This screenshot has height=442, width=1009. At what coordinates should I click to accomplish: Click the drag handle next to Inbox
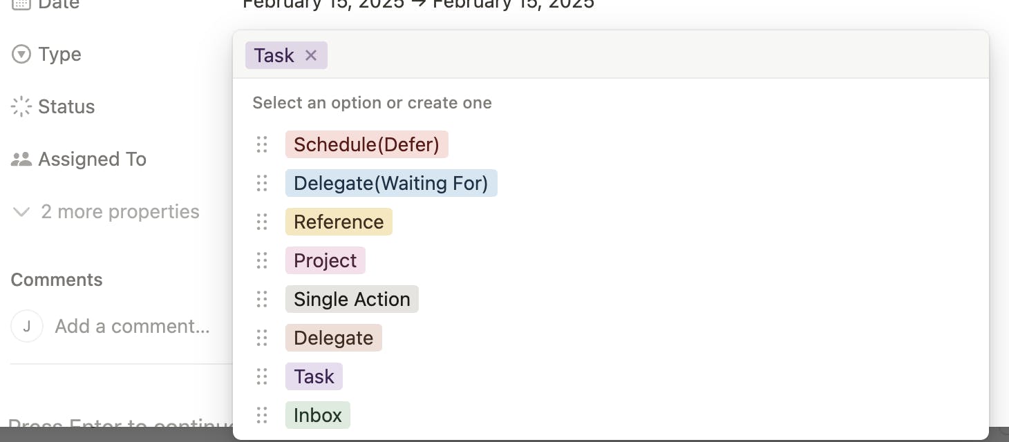pos(262,415)
